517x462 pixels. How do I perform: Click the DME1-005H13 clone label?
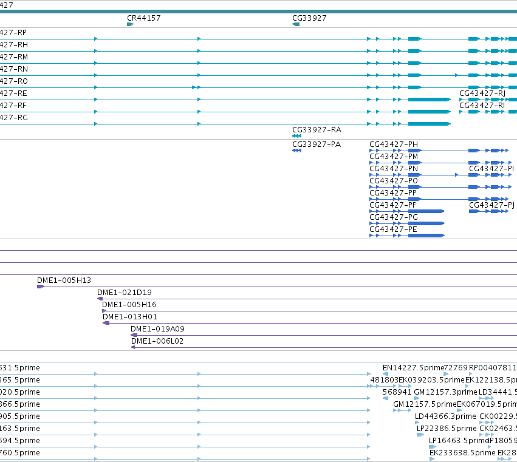[64, 280]
